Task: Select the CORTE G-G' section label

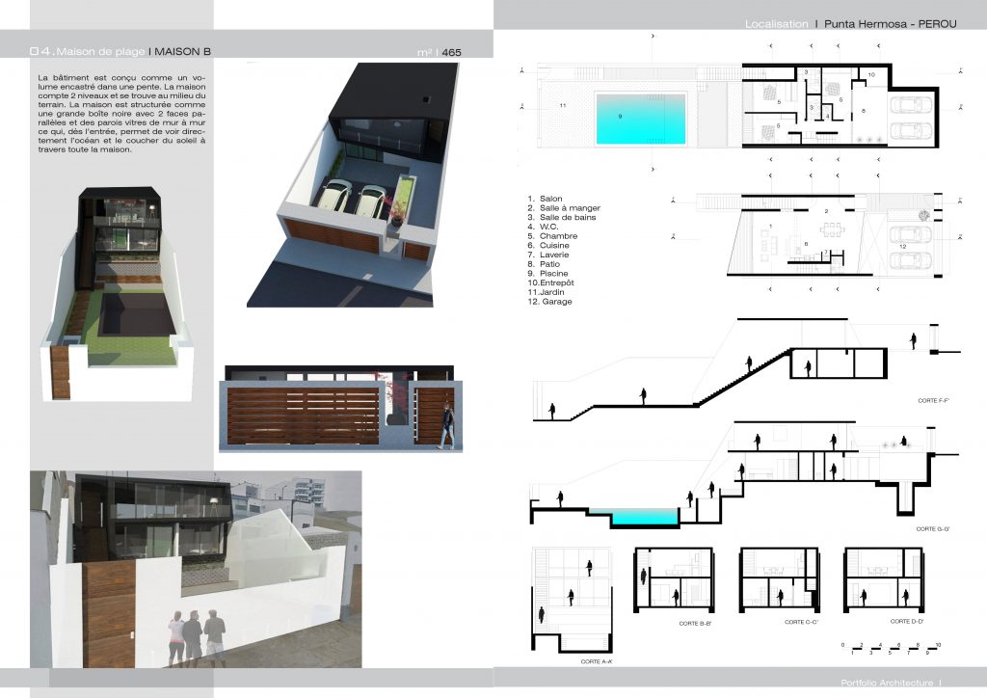Action: (x=934, y=529)
